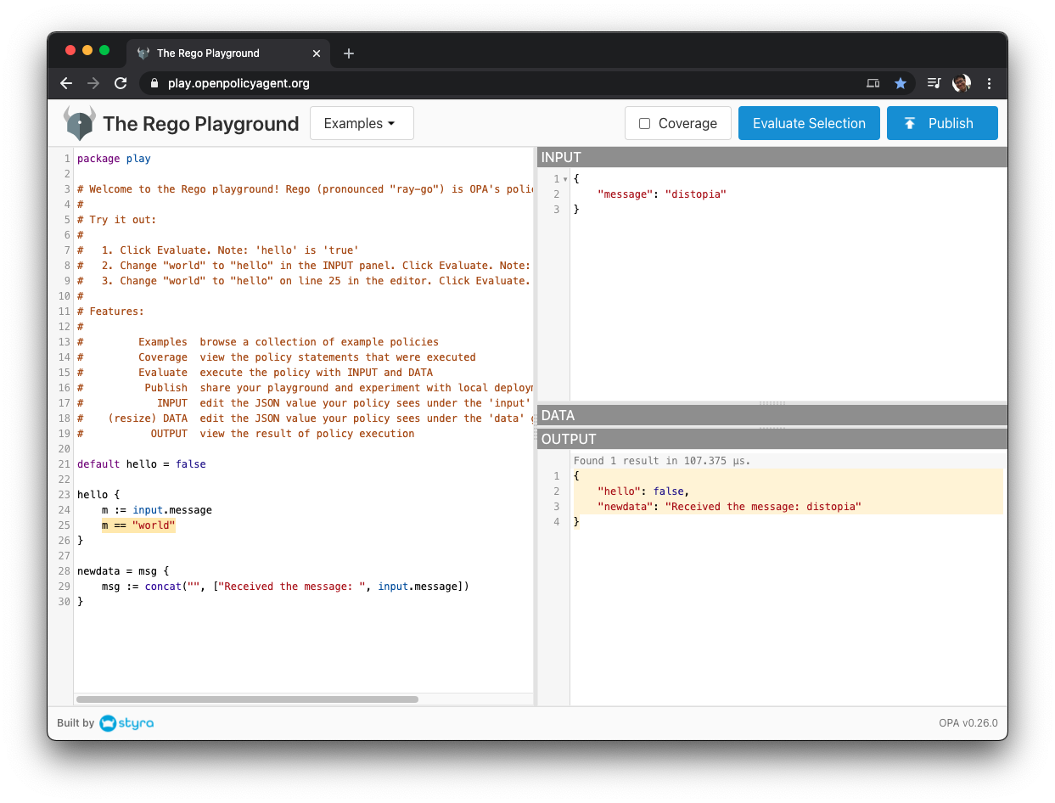
Task: Click the site lock icon
Action: [x=154, y=83]
